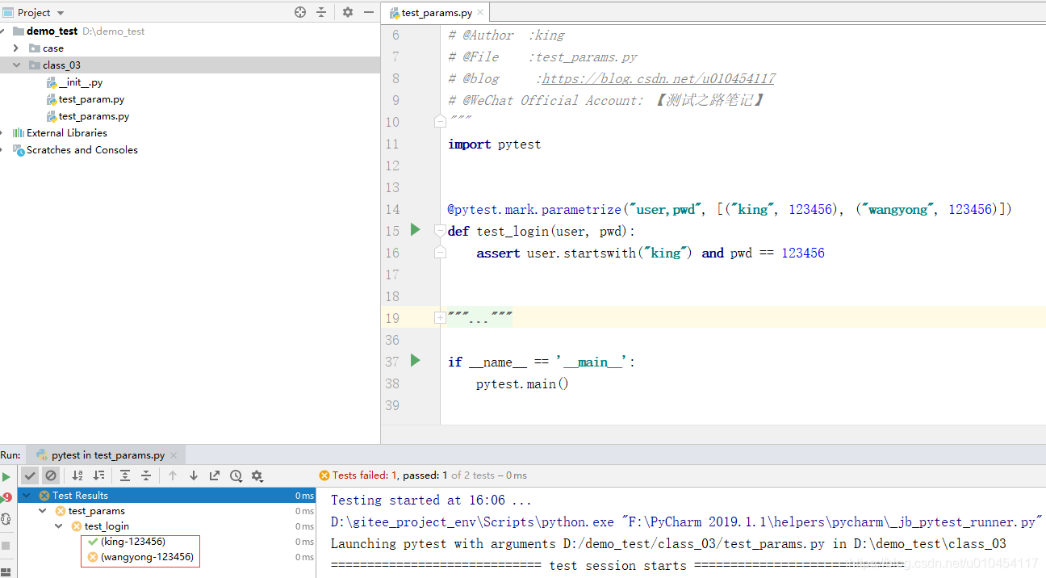Click the assert statement line
1046x578 pixels.
point(651,253)
